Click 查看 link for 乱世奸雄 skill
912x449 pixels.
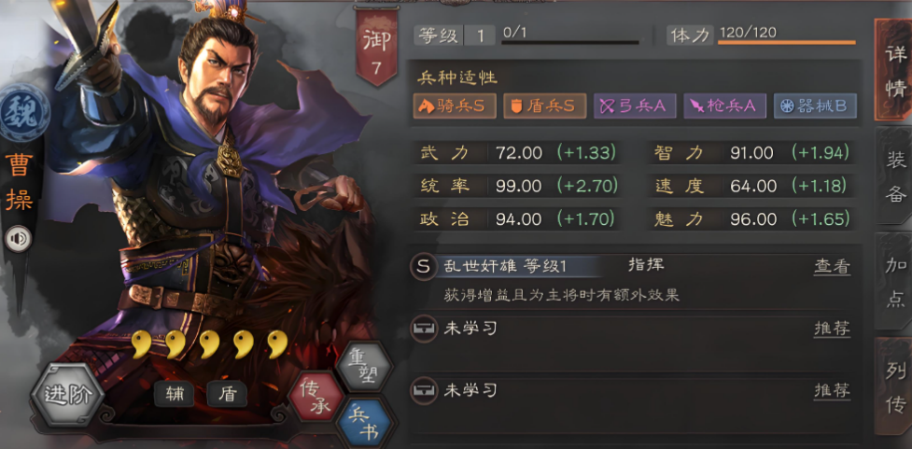[832, 267]
